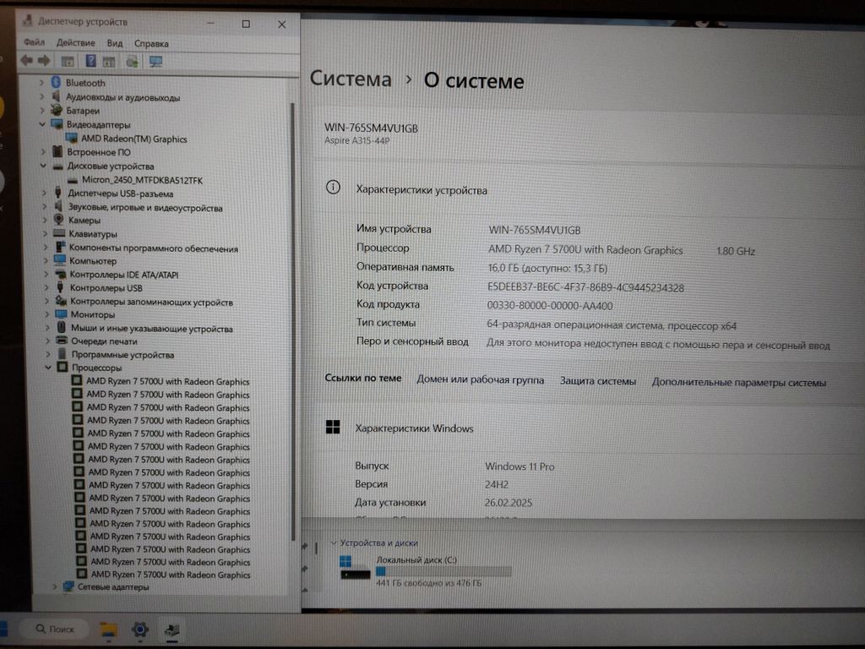
Task: Click product code 00330-80000-00000-AA400
Action: [549, 306]
